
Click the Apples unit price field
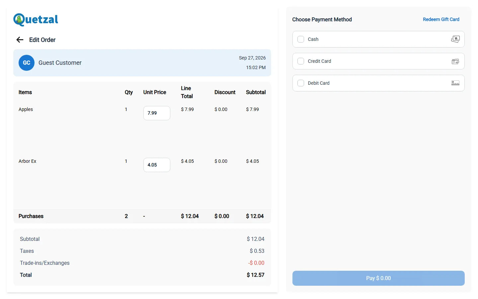157,113
